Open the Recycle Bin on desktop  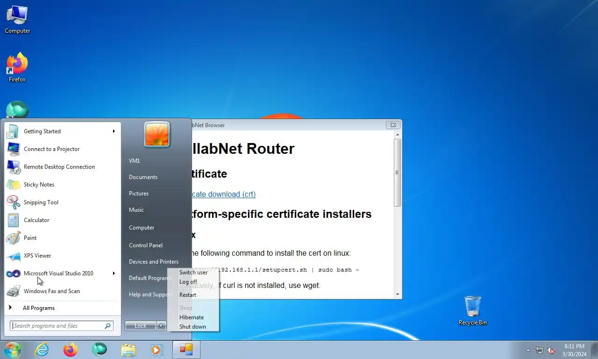pyautogui.click(x=473, y=311)
